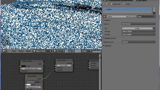Open the Object Mode dropdown
This screenshot has width=160, height=90.
click(42, 51)
